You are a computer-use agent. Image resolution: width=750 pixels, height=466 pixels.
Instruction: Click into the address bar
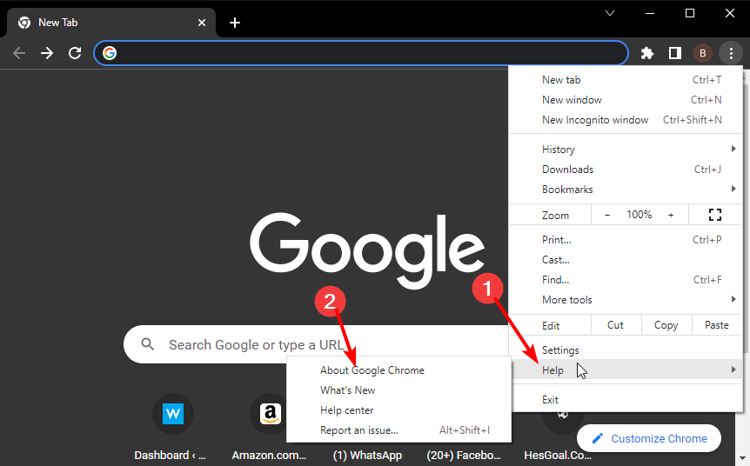click(x=361, y=52)
